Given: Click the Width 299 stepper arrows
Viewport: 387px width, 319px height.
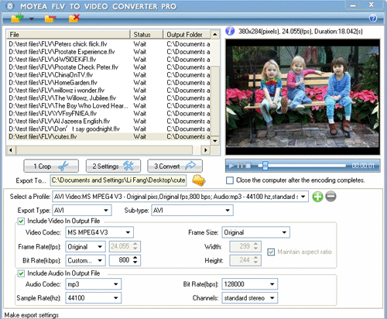Looking at the screenshot, I should (x=255, y=246).
